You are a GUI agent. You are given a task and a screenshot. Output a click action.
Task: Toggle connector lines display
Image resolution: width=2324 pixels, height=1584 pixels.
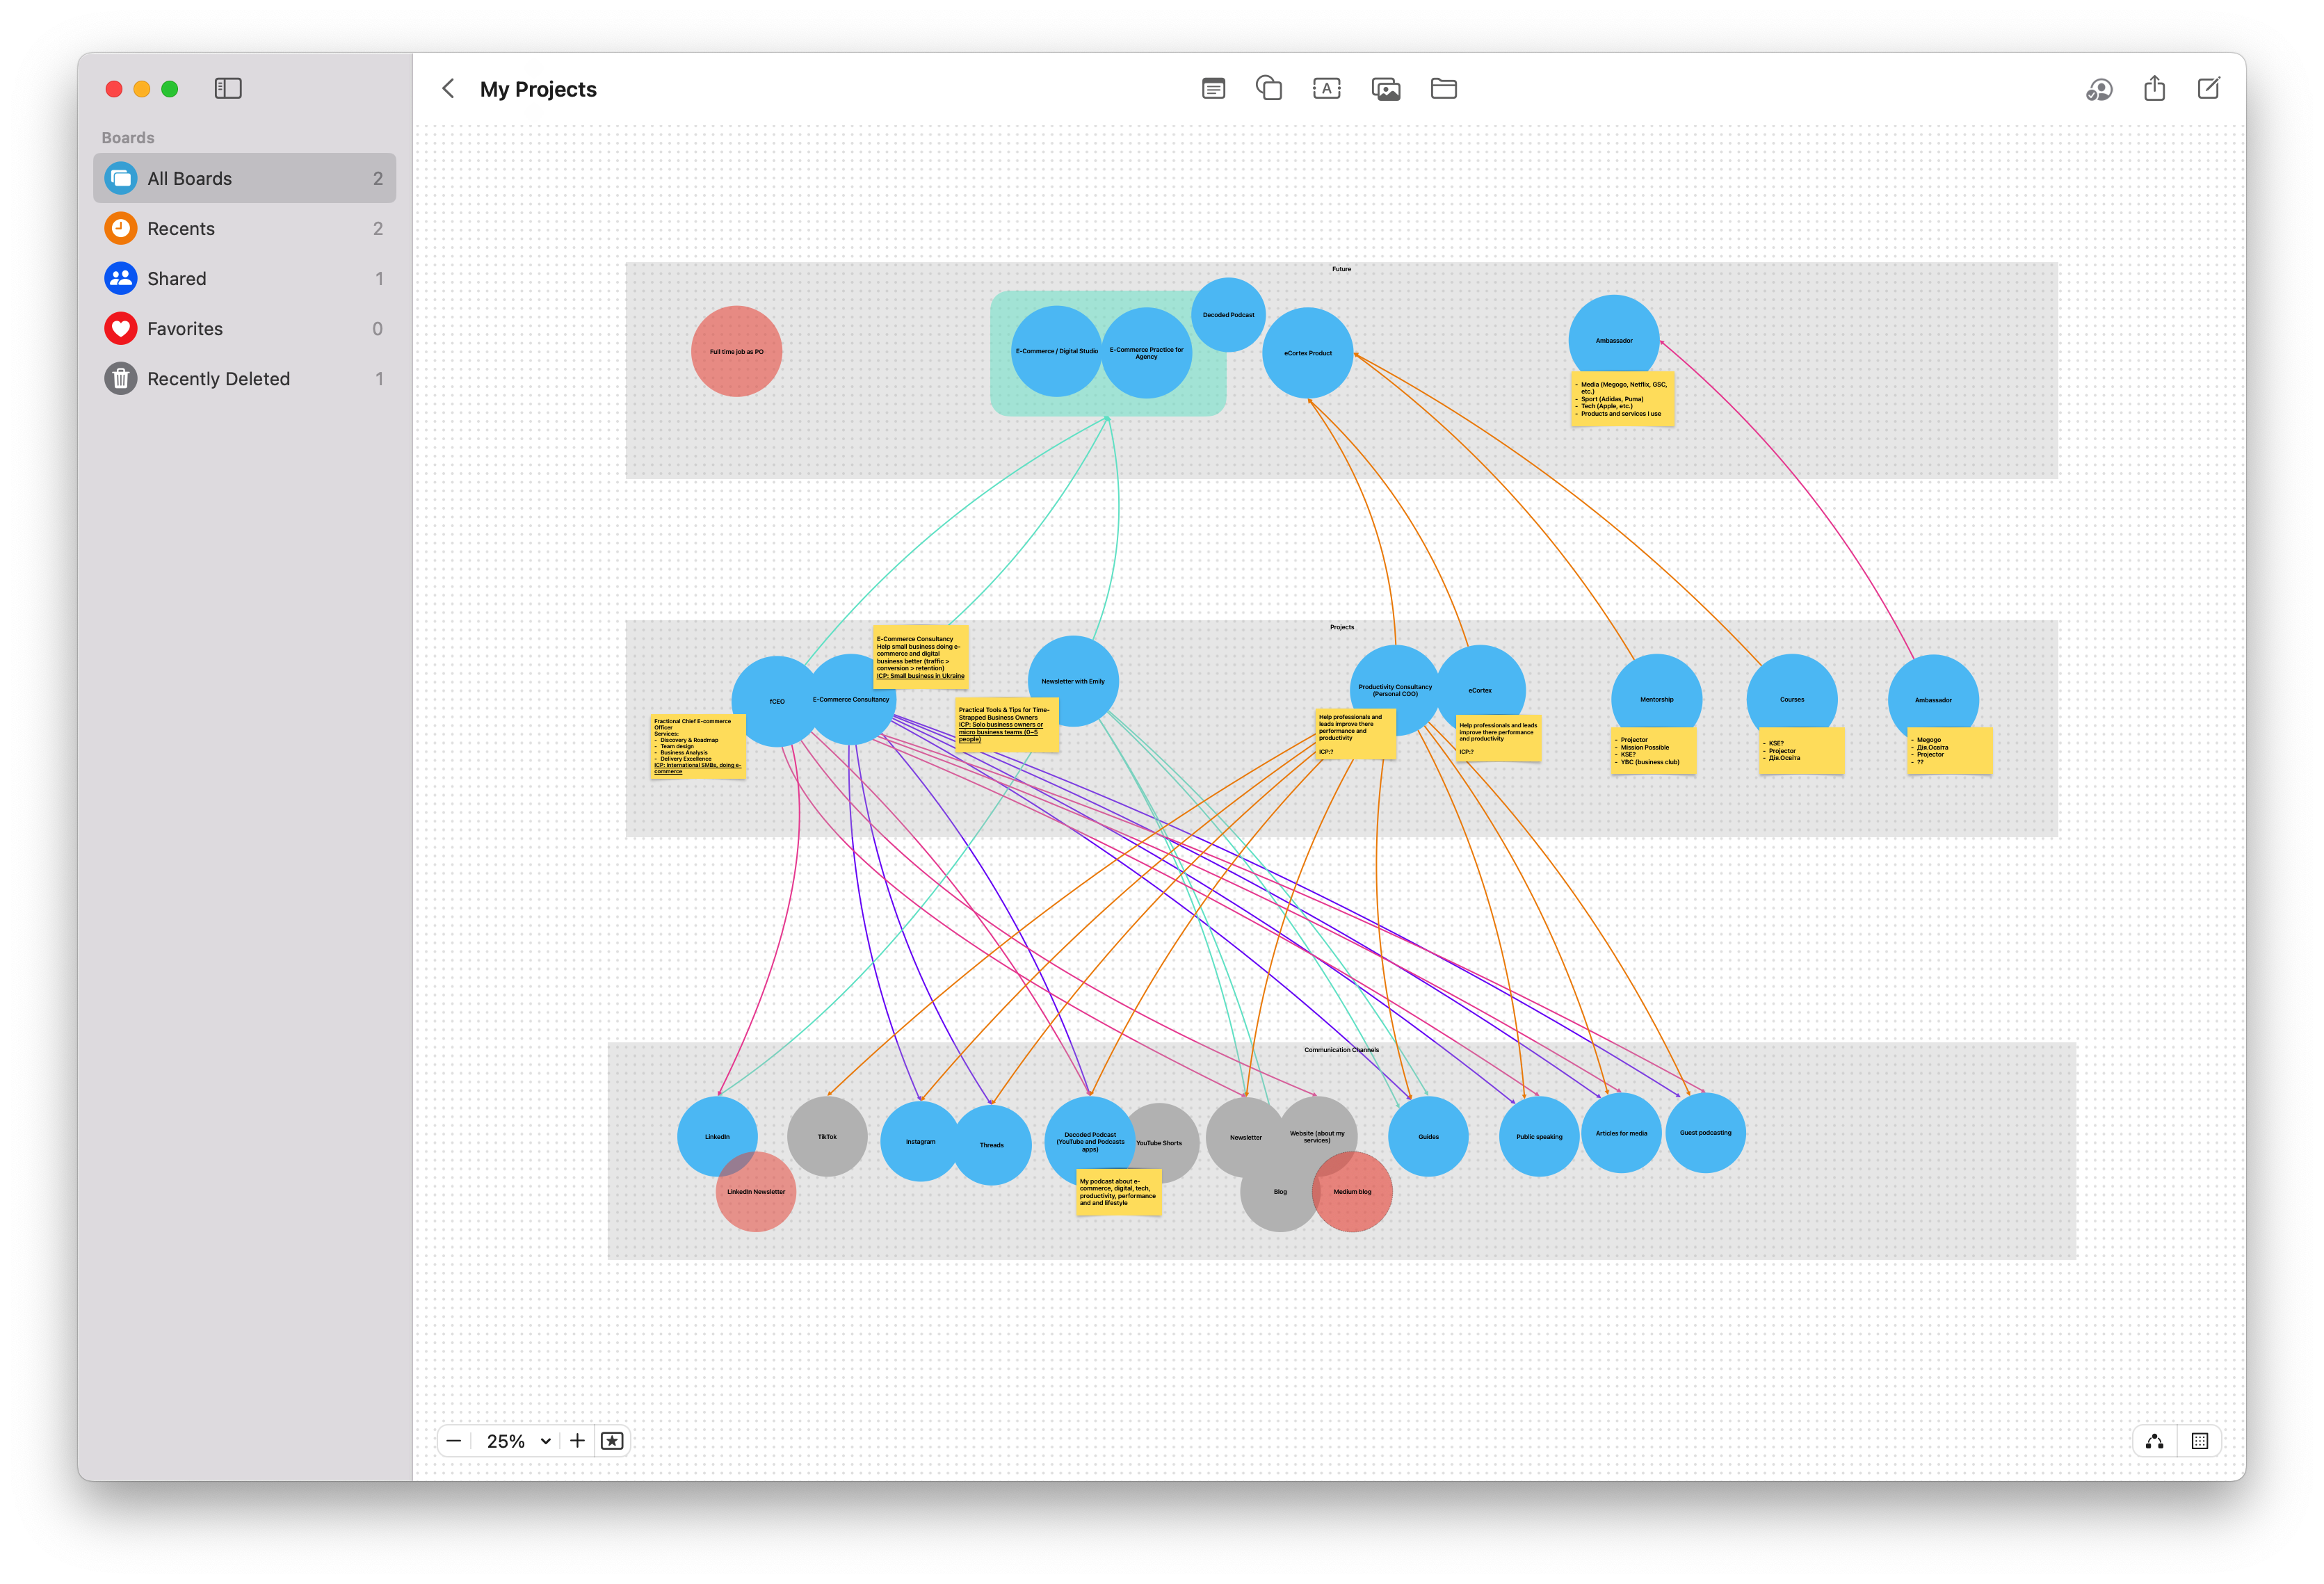tap(2154, 1441)
